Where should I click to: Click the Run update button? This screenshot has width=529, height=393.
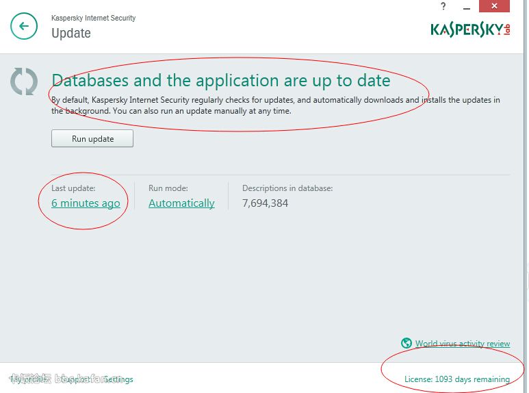[92, 138]
